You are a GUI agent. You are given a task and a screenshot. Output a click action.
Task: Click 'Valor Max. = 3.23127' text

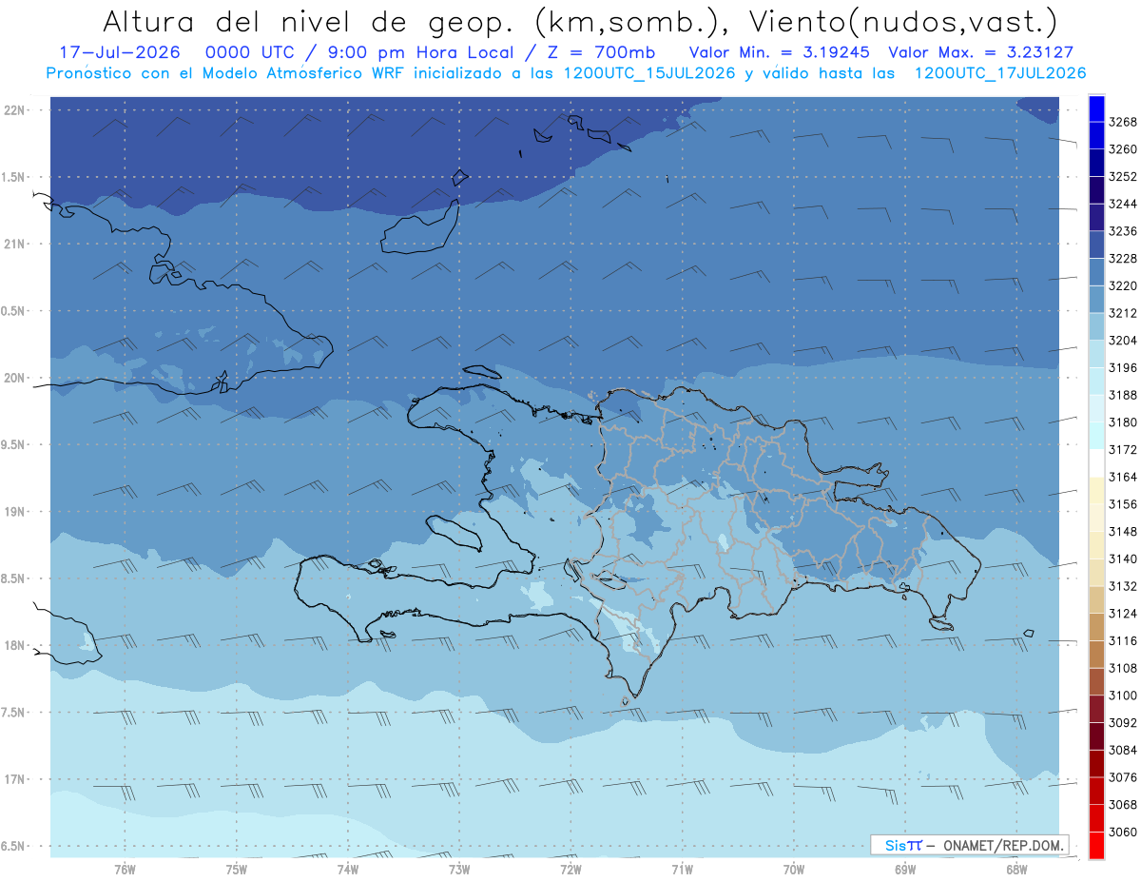pos(981,53)
